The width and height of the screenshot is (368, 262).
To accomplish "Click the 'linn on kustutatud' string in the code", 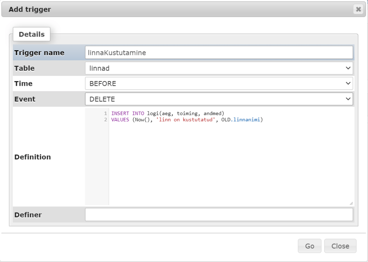I will pyautogui.click(x=185, y=120).
